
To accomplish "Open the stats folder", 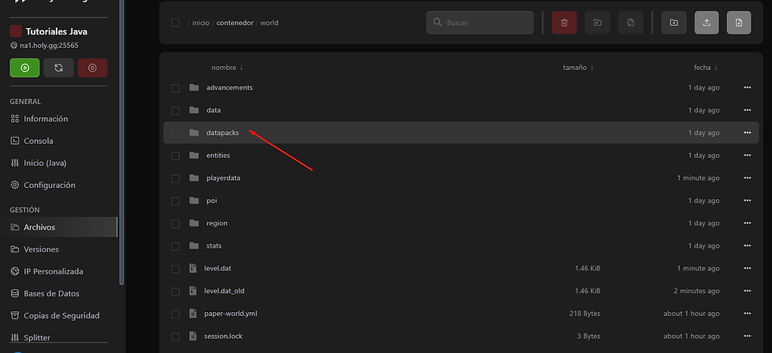I will click(x=213, y=246).
